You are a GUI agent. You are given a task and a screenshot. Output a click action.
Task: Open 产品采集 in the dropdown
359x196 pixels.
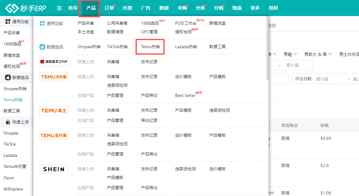(86, 23)
